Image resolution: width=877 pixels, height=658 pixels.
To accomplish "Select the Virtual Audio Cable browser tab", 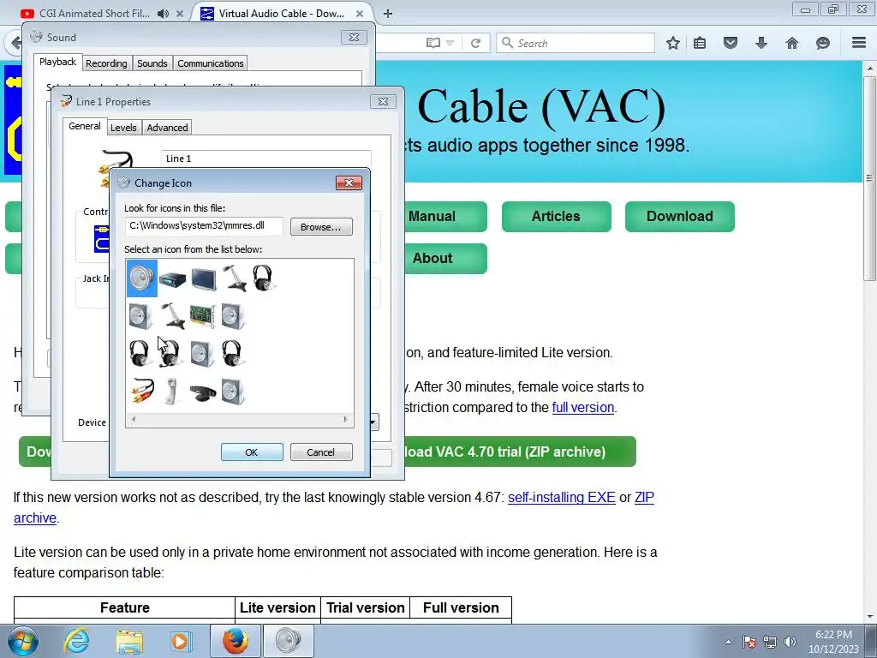I will [x=281, y=14].
